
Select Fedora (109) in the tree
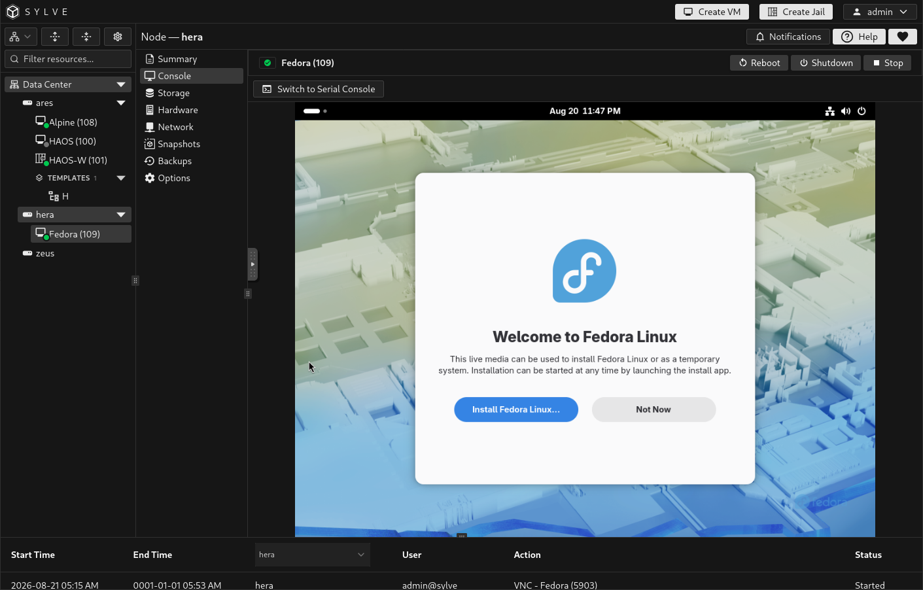point(81,234)
